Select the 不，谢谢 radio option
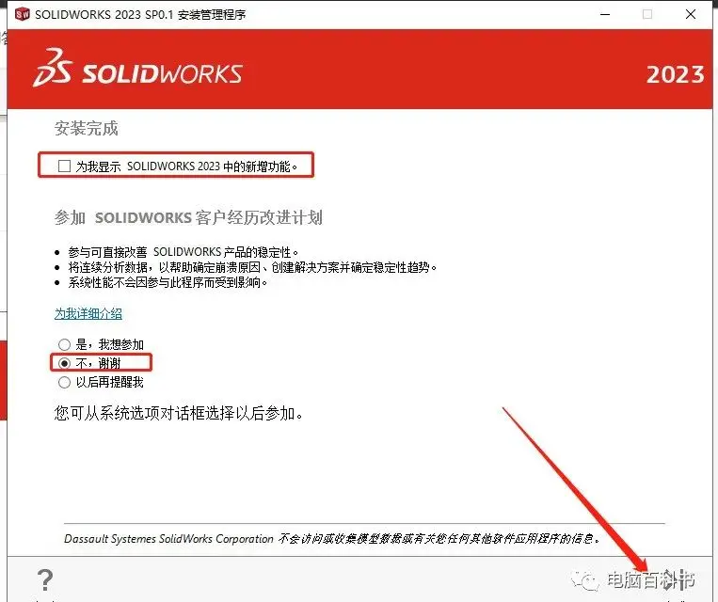Screen dimensions: 718x602 65,363
